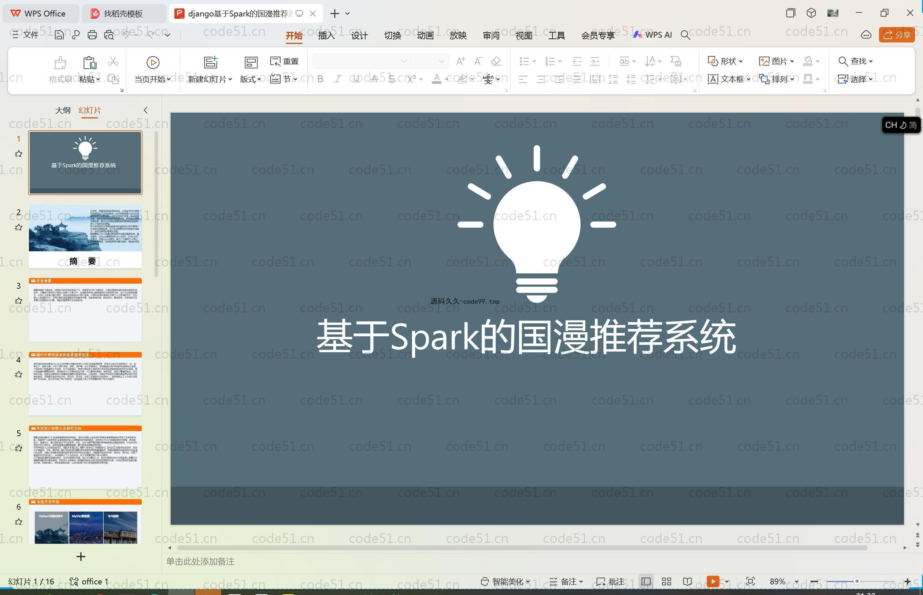Open the font size combo box
This screenshot has width=923, height=595.
coord(429,61)
